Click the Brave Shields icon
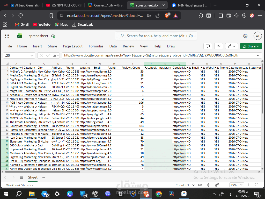 pyautogui.click(x=167, y=16)
